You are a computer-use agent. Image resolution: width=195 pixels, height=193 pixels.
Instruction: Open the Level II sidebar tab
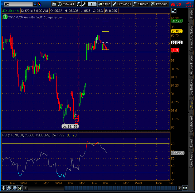(191, 142)
